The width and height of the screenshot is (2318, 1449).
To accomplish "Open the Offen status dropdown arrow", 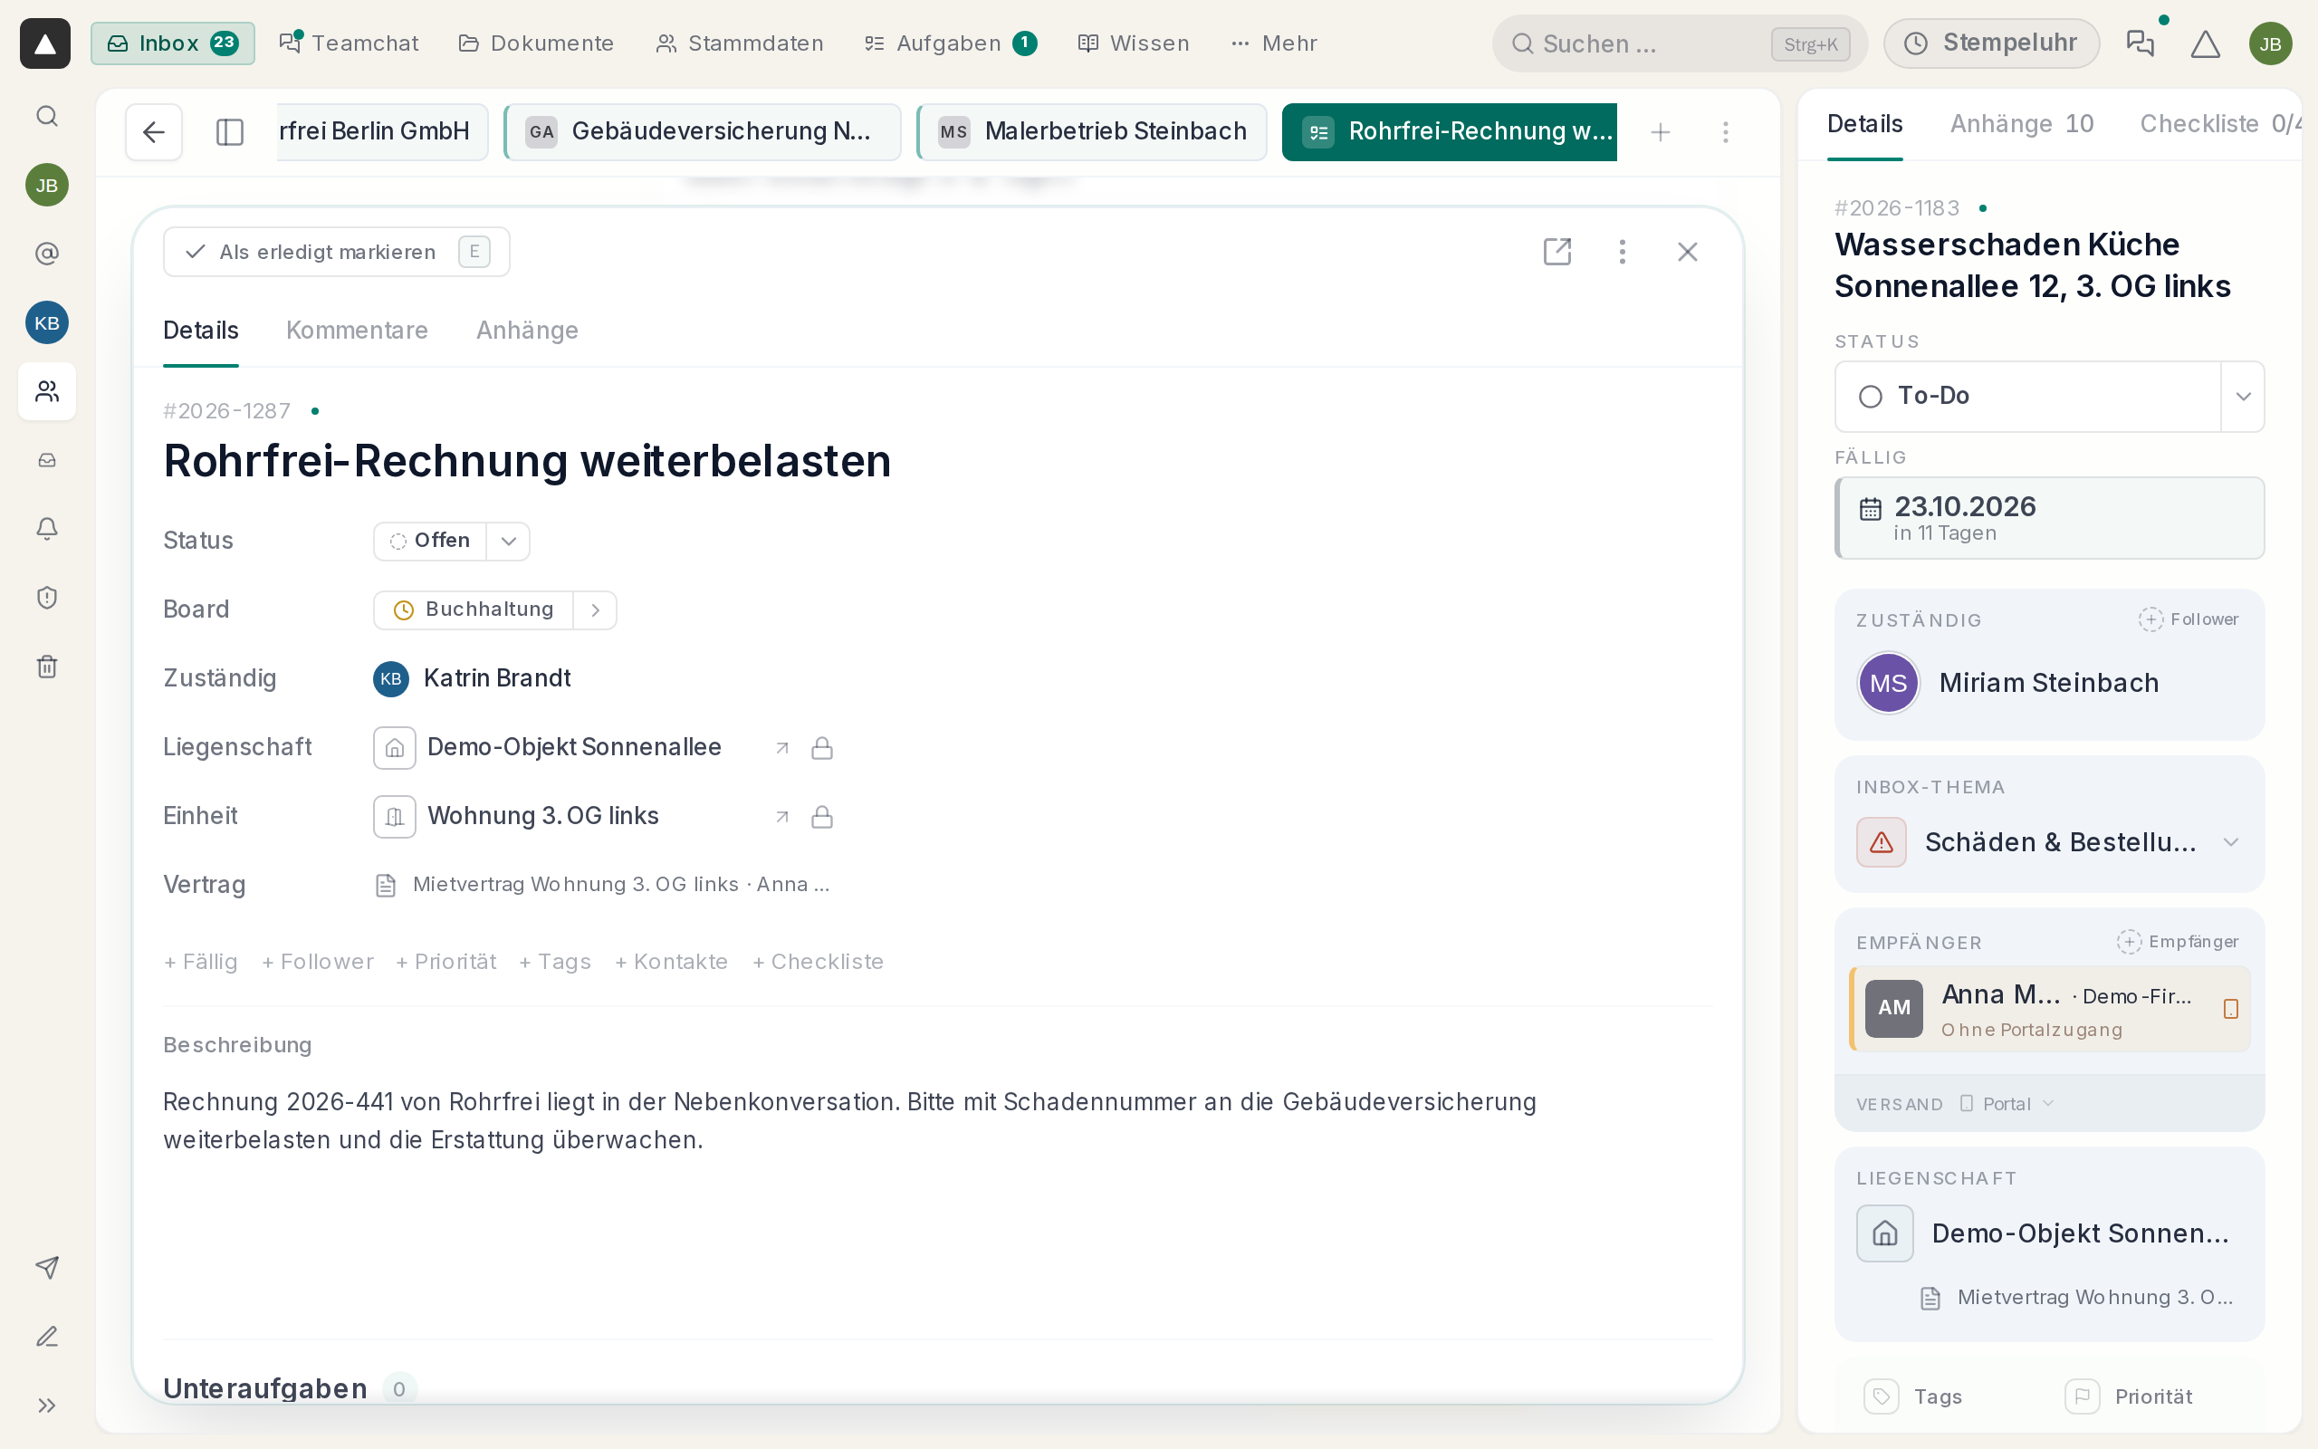I will [x=509, y=541].
